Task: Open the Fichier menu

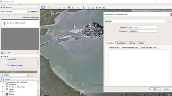Action: [x=4, y=5]
